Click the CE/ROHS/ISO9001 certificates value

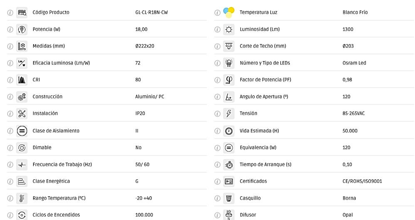tap(359, 181)
